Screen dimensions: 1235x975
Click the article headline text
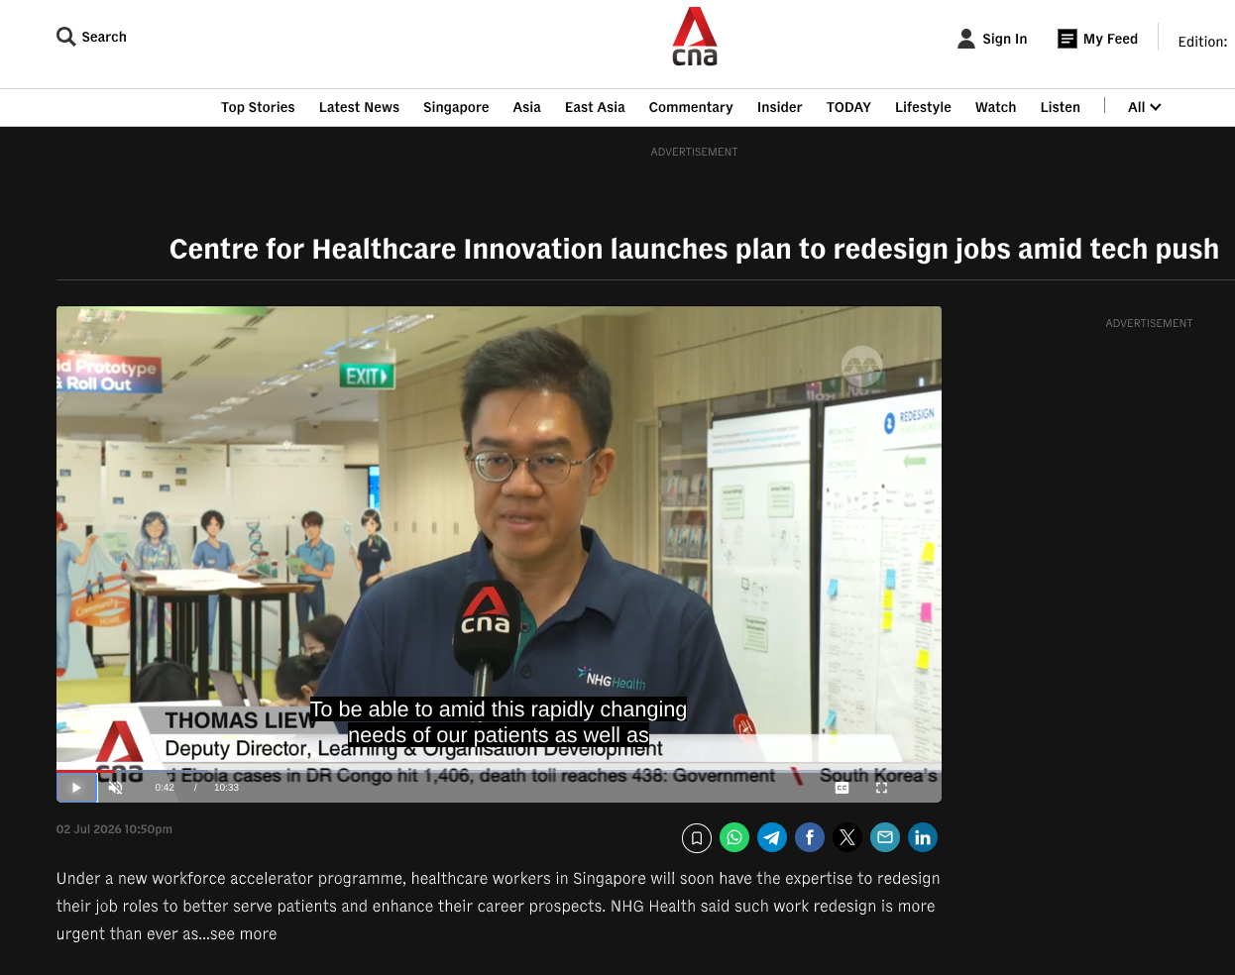(x=694, y=249)
